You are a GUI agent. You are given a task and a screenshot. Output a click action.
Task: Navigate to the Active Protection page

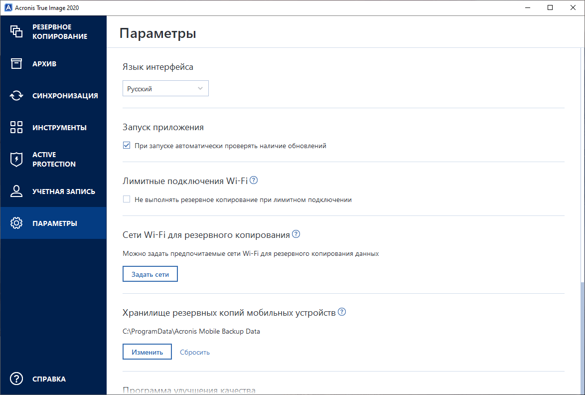coord(53,159)
